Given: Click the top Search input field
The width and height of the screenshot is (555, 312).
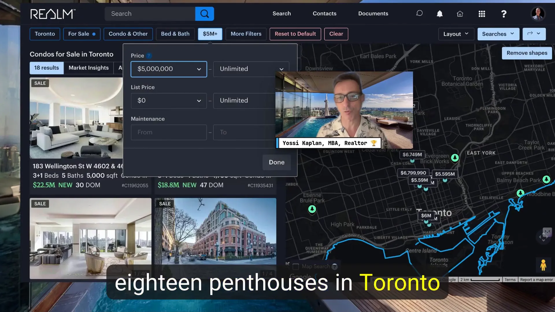Looking at the screenshot, I should [x=150, y=14].
